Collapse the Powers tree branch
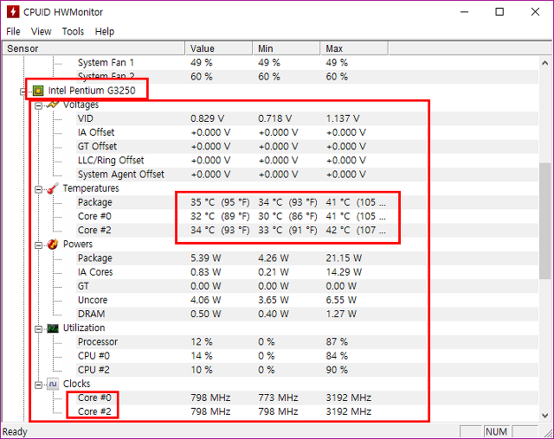Viewport: 554px width, 439px height. [x=38, y=245]
